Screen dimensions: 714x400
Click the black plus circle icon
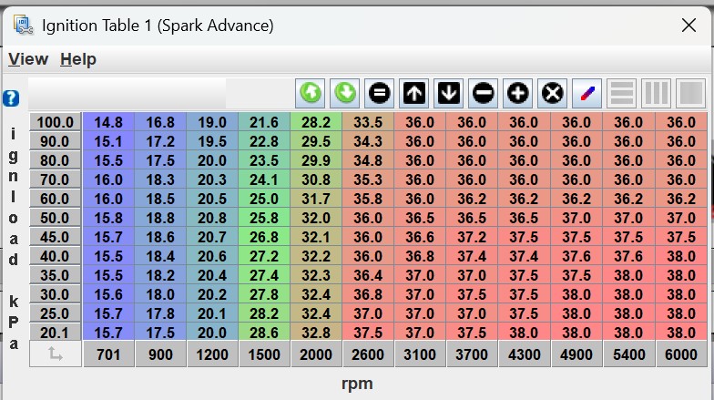point(517,93)
